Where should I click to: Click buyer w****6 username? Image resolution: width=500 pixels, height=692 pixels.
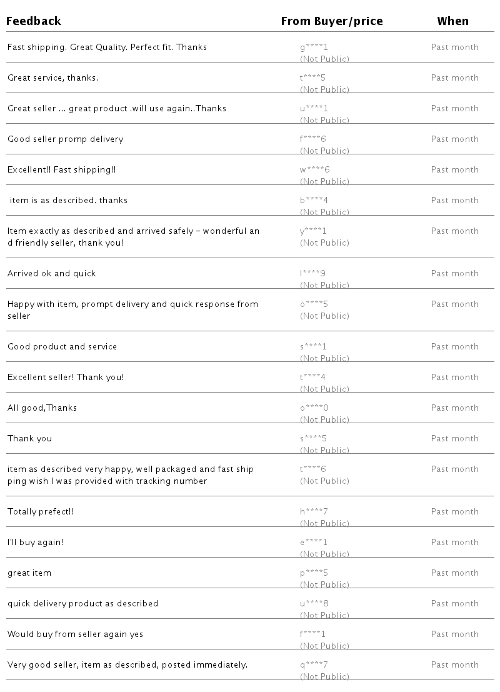[x=314, y=170]
